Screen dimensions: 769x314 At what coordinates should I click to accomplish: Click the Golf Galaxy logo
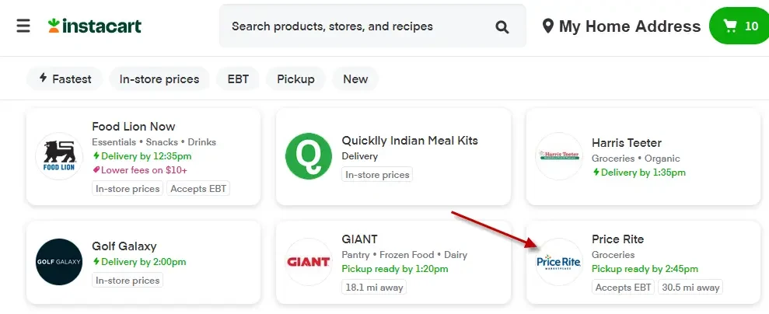pyautogui.click(x=59, y=262)
